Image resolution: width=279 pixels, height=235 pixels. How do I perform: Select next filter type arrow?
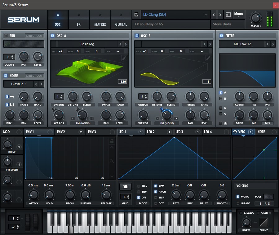[273, 44]
